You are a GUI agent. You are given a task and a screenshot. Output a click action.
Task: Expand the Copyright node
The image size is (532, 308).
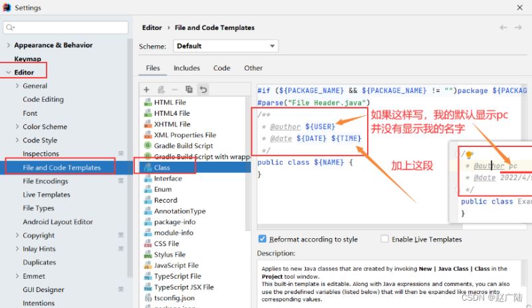click(17, 235)
